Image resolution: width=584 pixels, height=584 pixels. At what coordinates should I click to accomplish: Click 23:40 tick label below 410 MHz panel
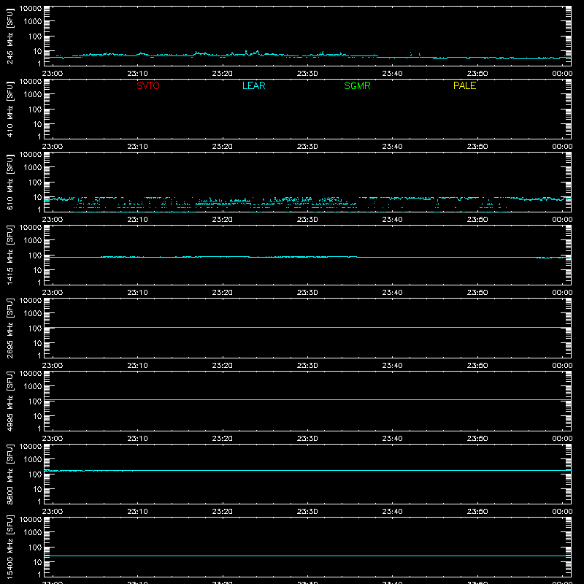[x=392, y=147]
